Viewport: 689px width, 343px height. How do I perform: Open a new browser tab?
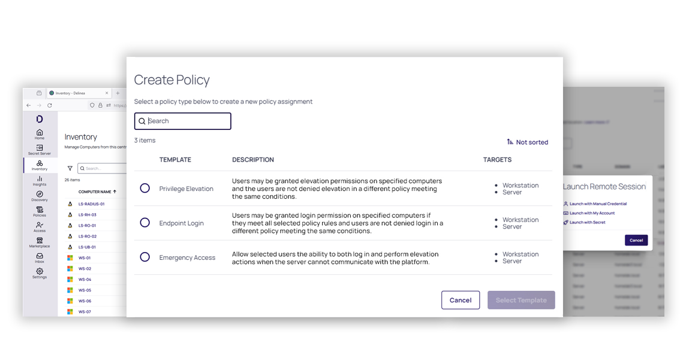click(x=118, y=93)
